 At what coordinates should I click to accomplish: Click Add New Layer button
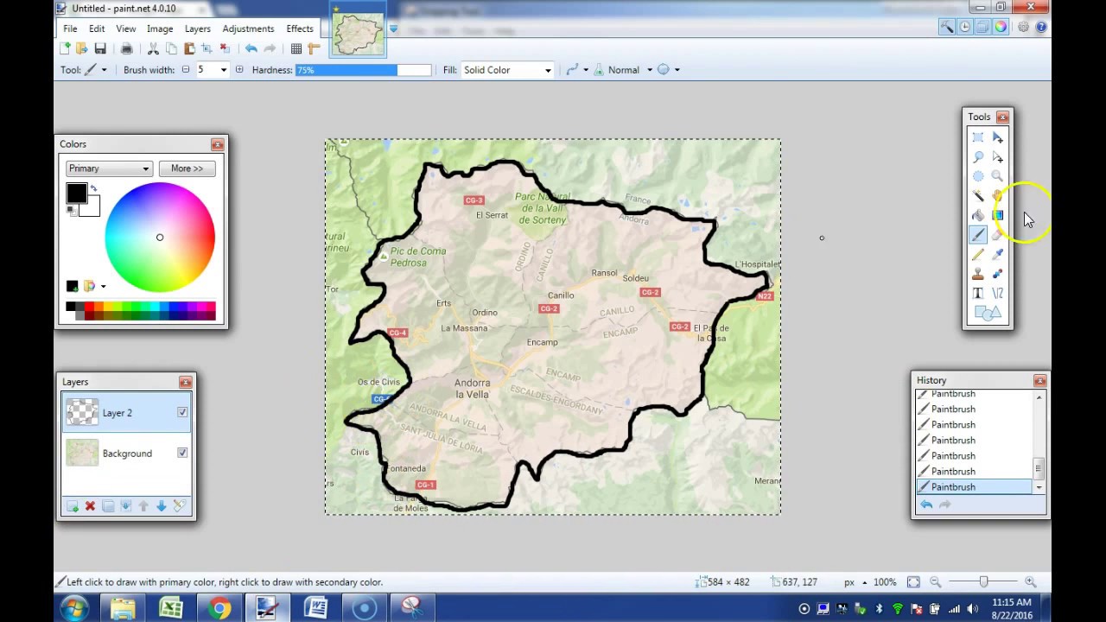[x=73, y=506]
